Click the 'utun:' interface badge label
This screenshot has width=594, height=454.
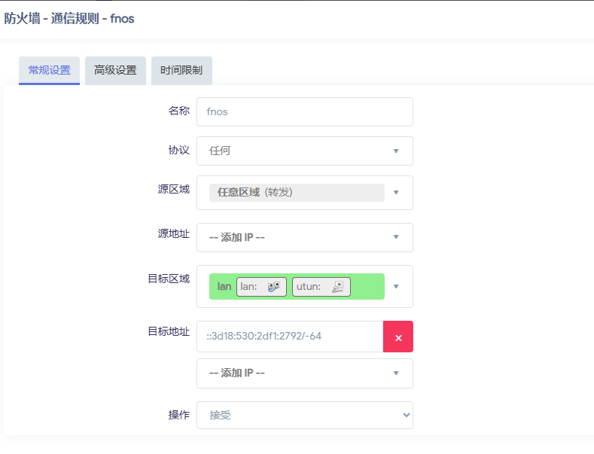[x=308, y=287]
